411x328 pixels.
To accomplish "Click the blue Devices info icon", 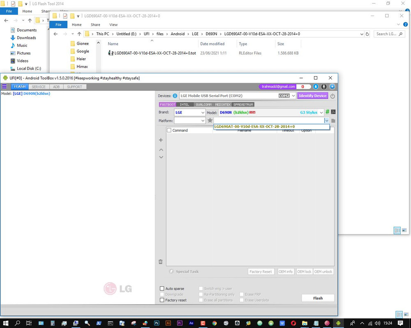I will click(175, 96).
